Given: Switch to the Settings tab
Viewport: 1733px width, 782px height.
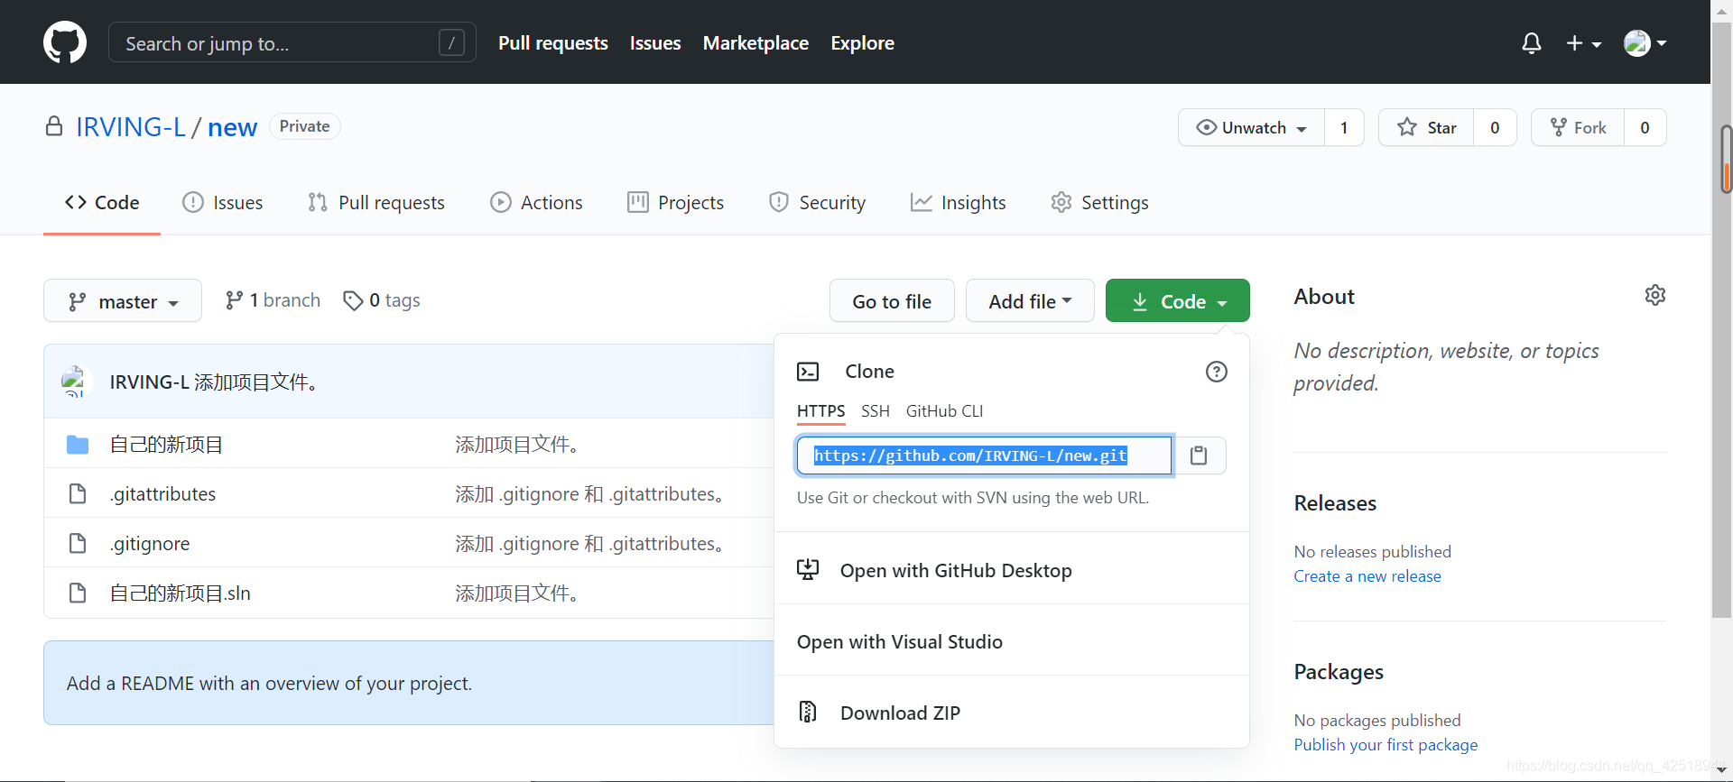Looking at the screenshot, I should coord(1099,203).
